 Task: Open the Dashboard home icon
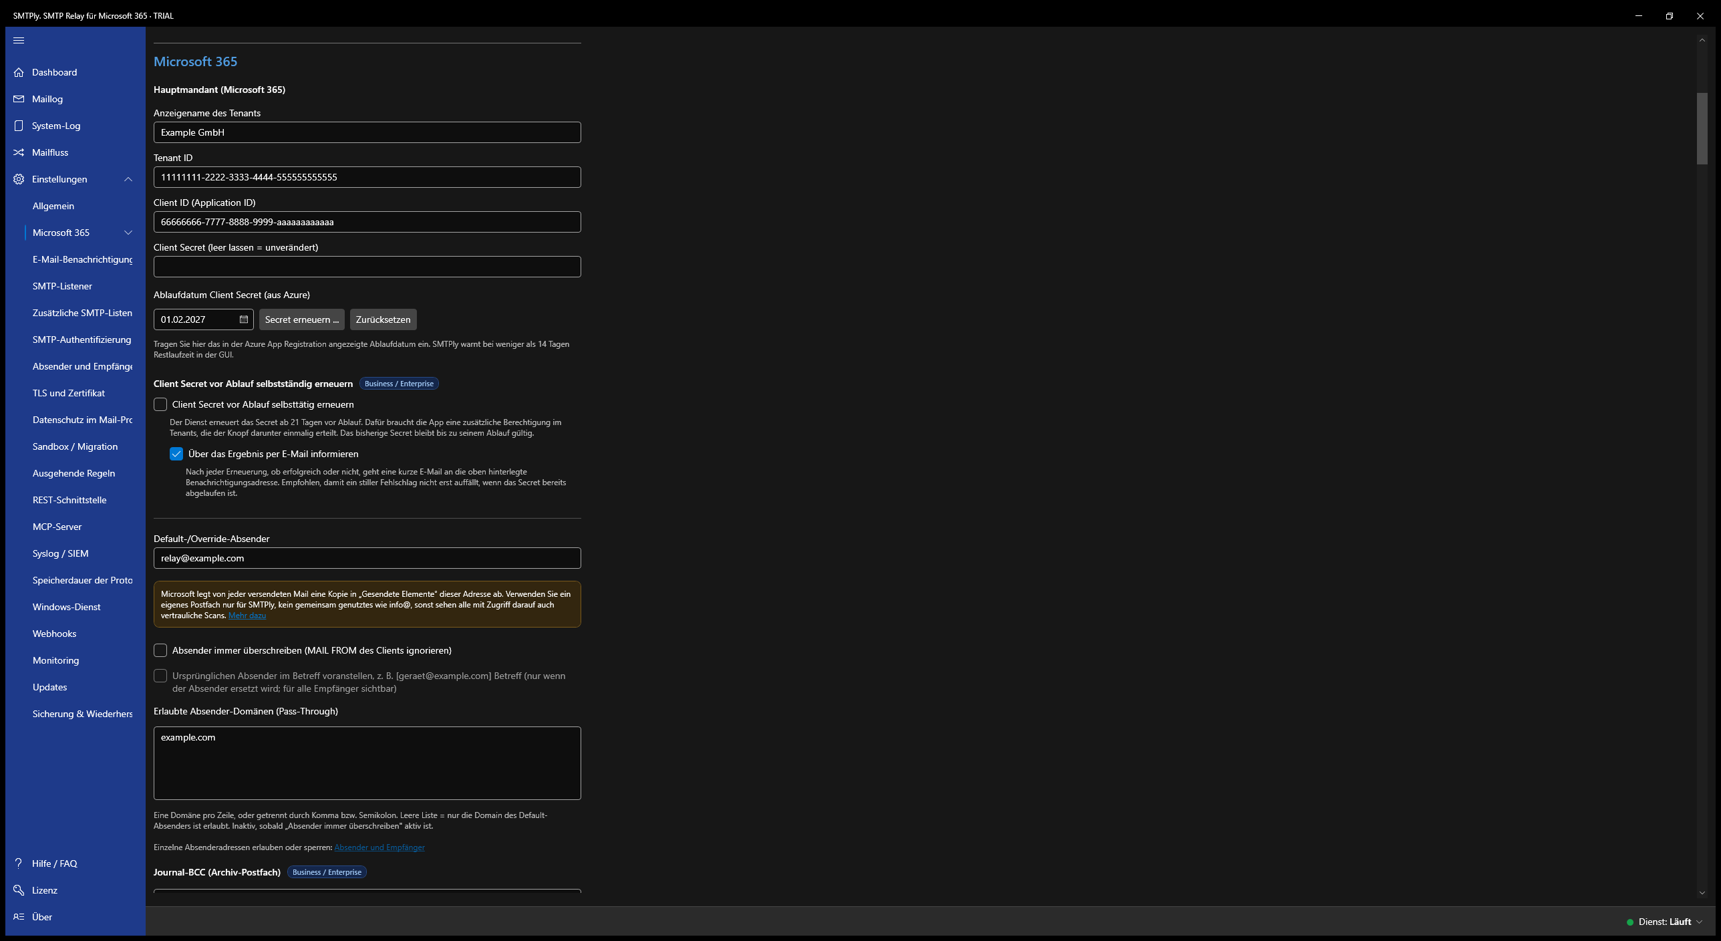point(19,72)
